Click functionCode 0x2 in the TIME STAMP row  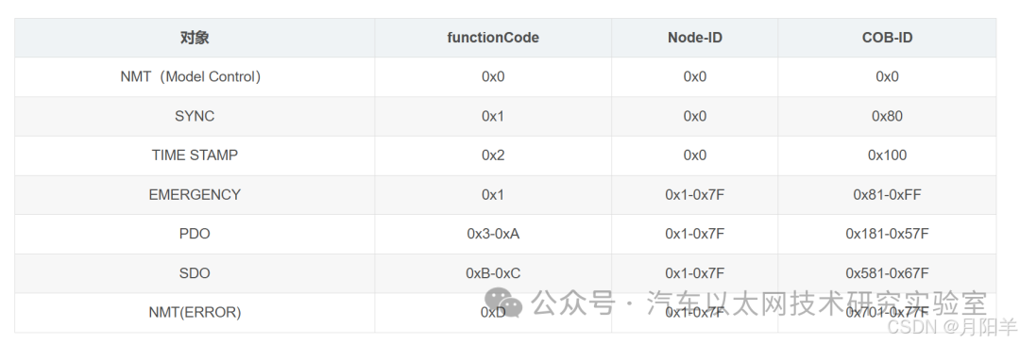(x=493, y=156)
